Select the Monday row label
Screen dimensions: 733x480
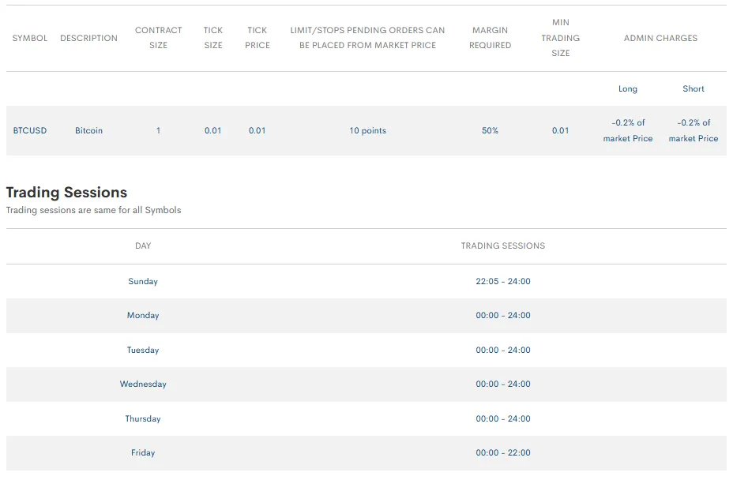143,315
